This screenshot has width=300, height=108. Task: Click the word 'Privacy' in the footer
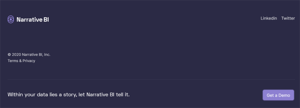tap(29, 61)
